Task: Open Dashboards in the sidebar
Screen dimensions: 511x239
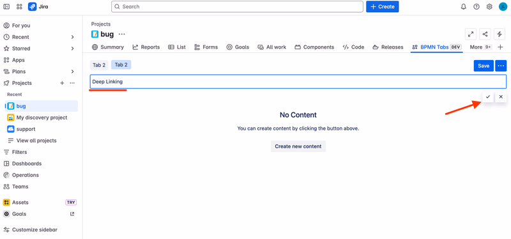Action: [x=27, y=164]
